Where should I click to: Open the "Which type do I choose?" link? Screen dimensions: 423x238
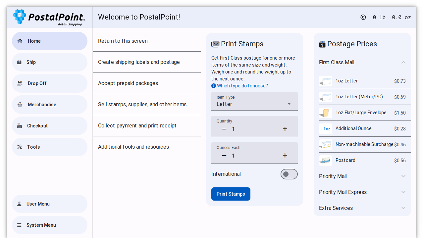tap(242, 86)
